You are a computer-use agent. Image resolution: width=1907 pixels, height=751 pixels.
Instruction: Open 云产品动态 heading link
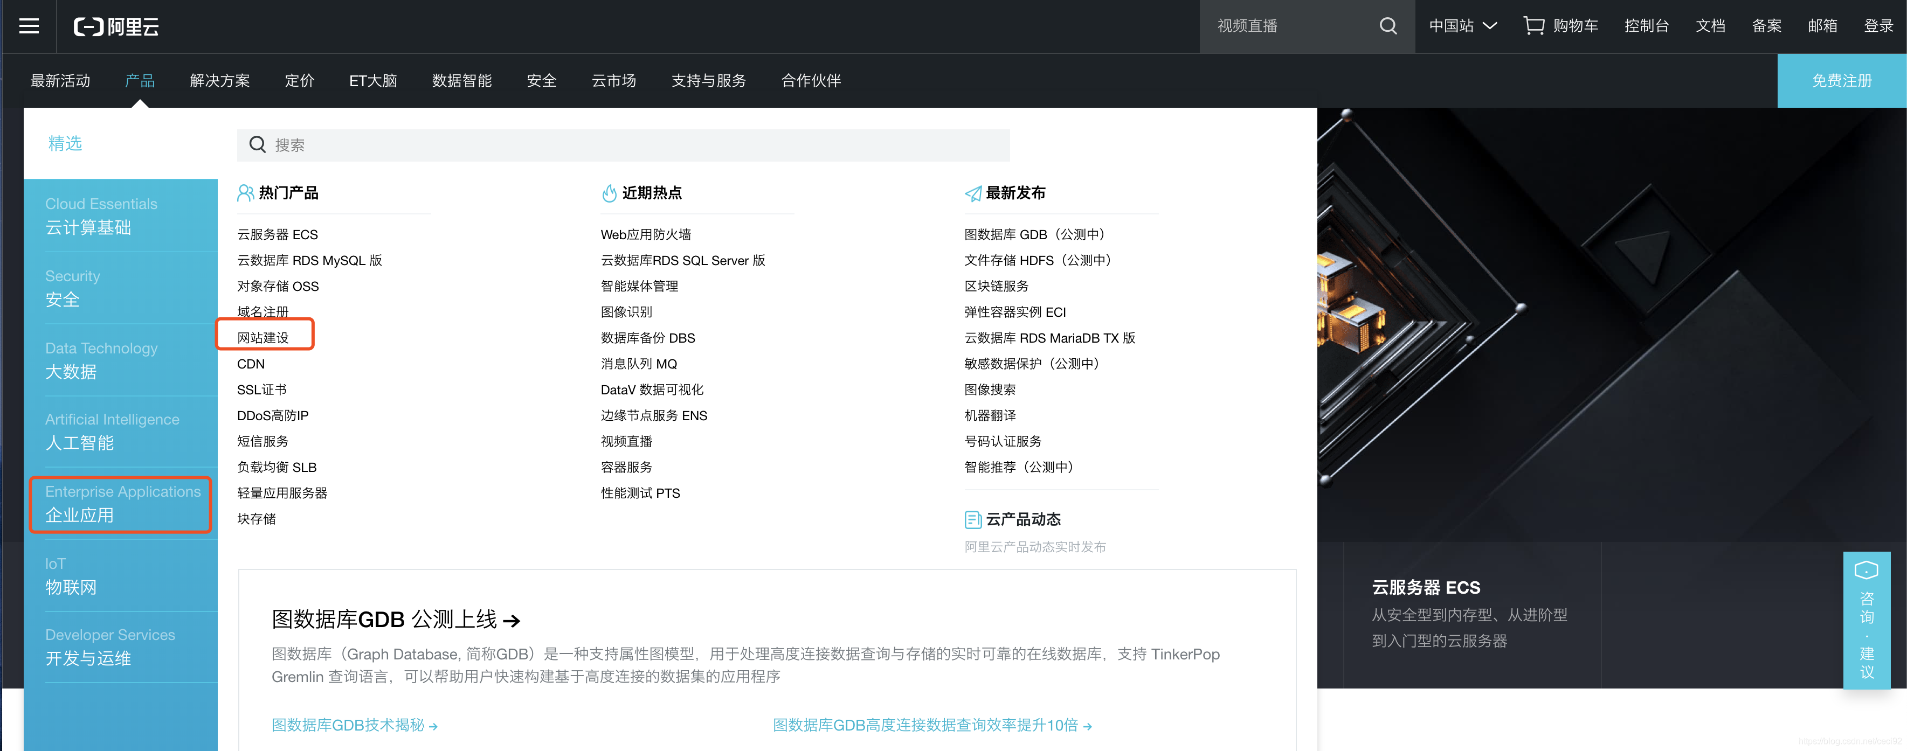coord(1023,519)
